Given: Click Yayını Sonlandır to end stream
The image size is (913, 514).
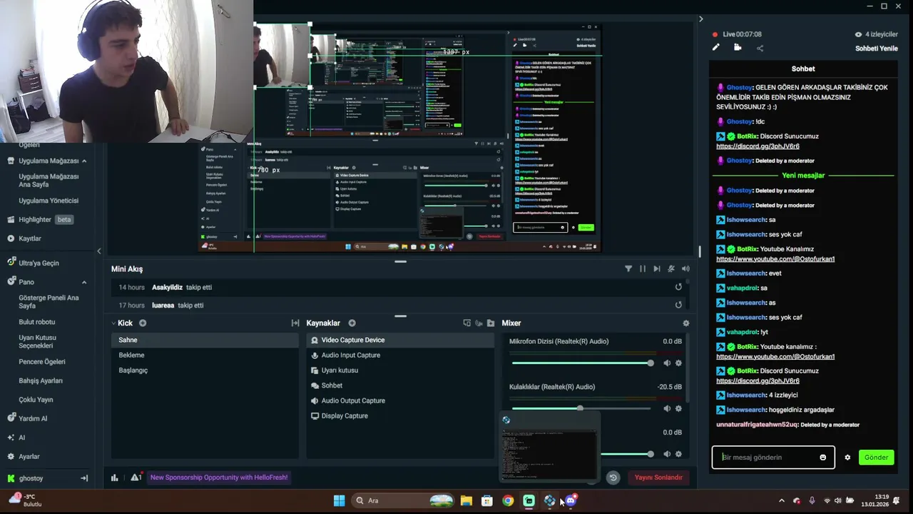Looking at the screenshot, I should tap(658, 478).
